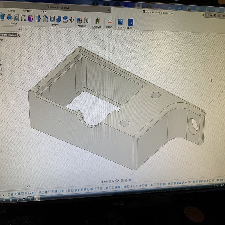Open the Display Settings monitor icon

122,180
